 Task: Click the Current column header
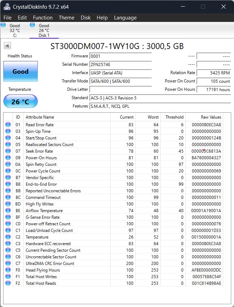coord(123,117)
